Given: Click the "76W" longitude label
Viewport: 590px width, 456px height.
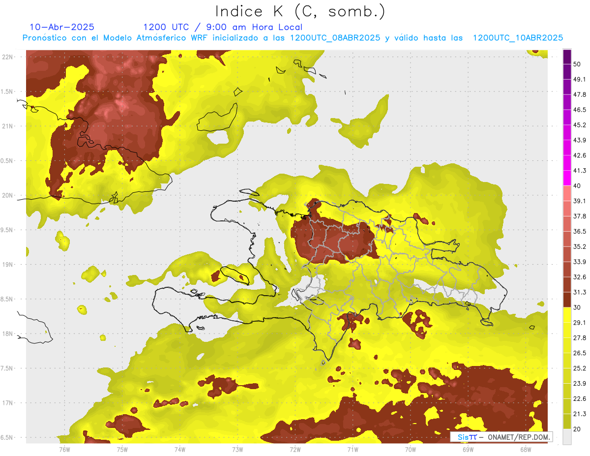Looking at the screenshot, I should point(64,450).
